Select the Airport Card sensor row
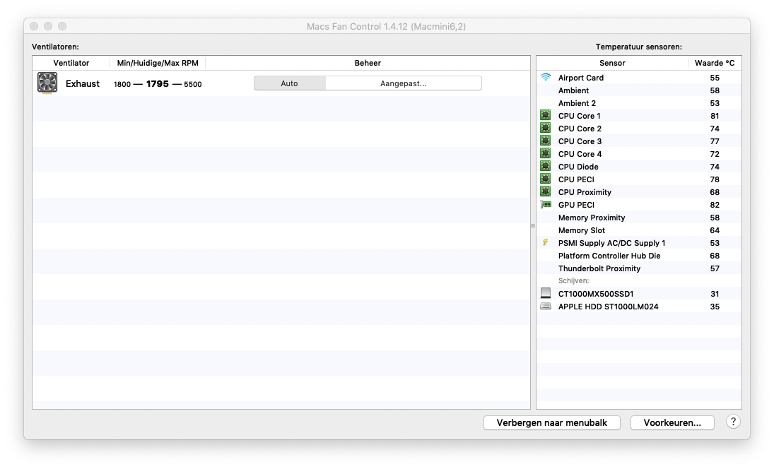Image resolution: width=774 pixels, height=469 pixels. 639,78
